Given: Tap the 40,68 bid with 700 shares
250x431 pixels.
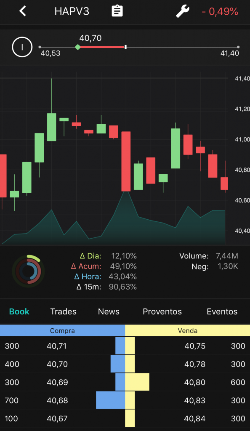Looking at the screenshot, I should point(62,400).
